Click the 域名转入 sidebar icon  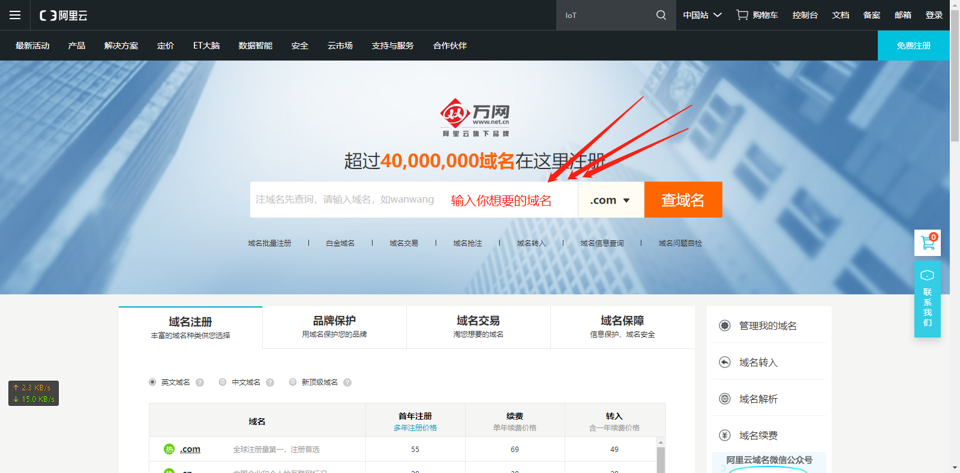[x=725, y=362]
